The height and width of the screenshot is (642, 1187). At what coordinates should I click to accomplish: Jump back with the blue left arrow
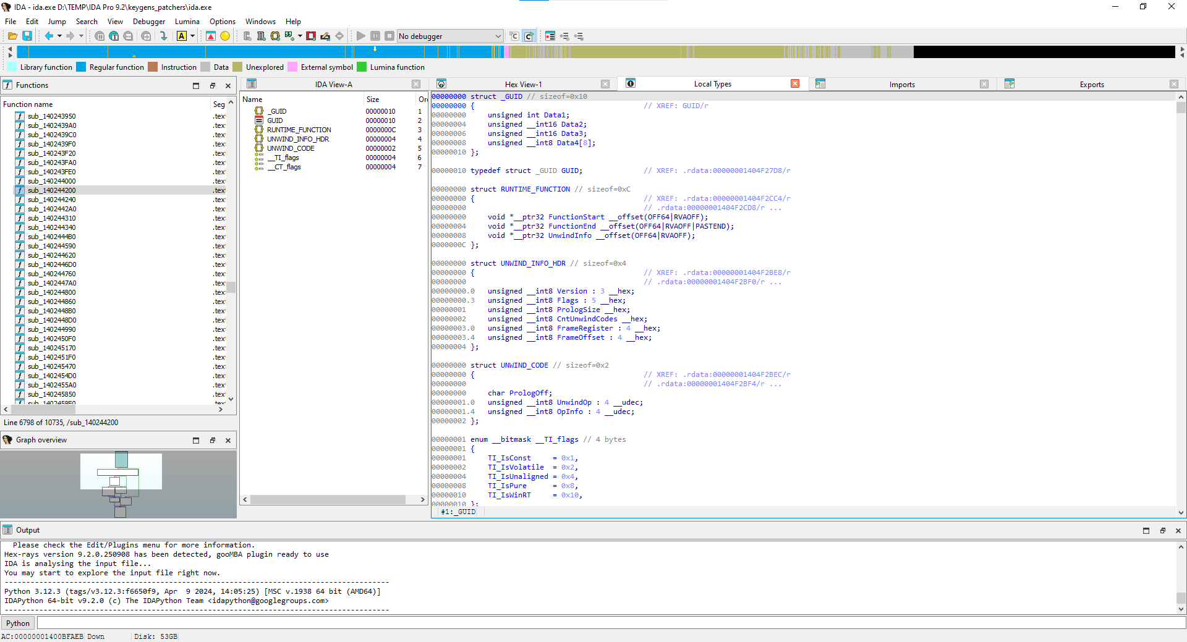(48, 36)
